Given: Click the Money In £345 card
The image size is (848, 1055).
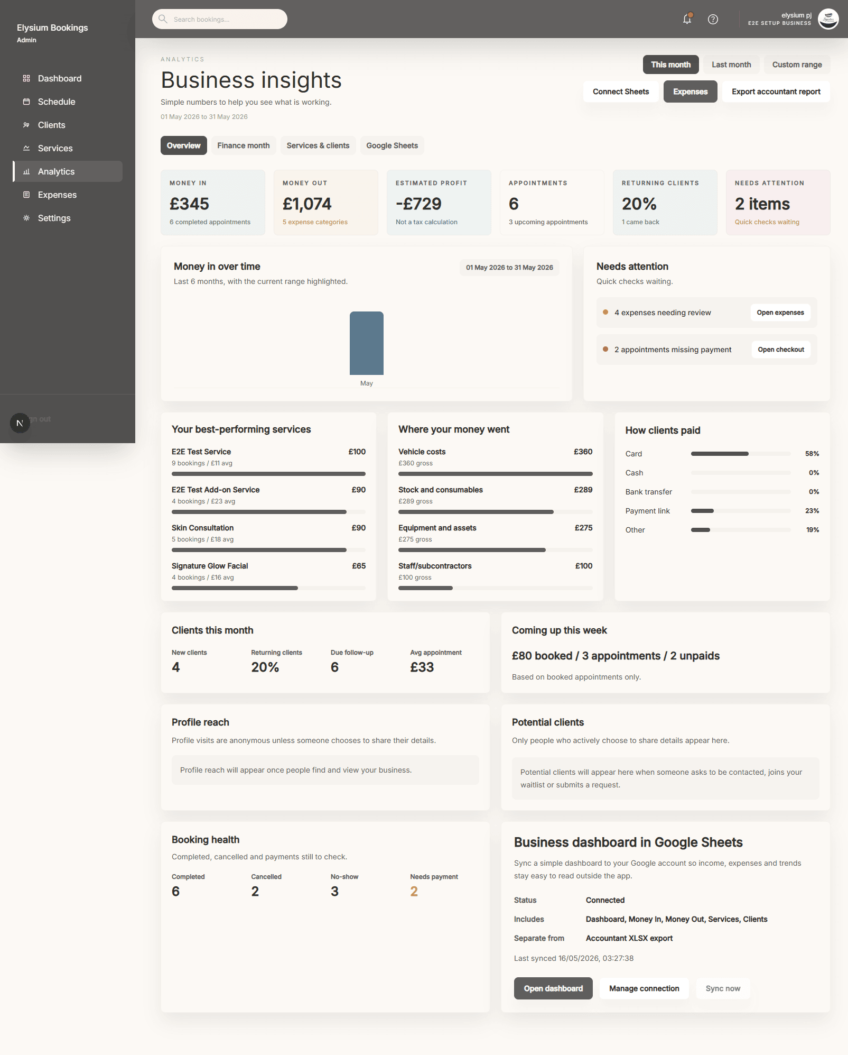Looking at the screenshot, I should coord(213,203).
